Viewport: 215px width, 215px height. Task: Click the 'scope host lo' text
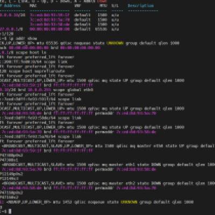pos(31,53)
